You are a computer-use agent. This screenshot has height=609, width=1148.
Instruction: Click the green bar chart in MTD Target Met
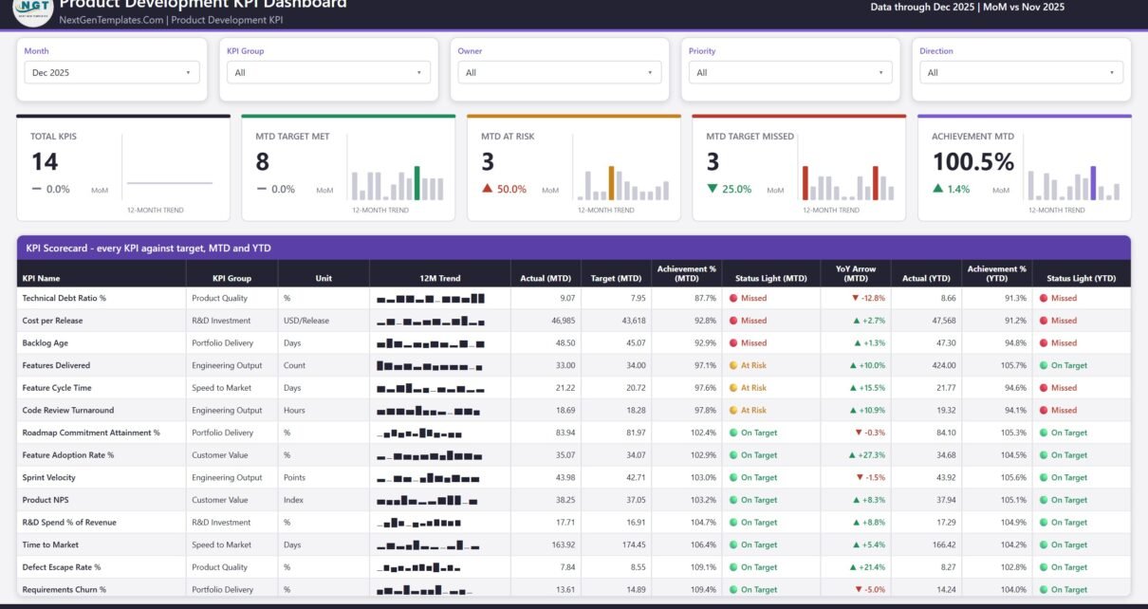click(417, 183)
